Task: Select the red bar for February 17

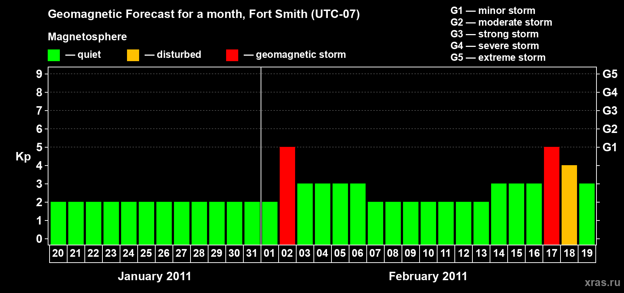Action: (552, 196)
